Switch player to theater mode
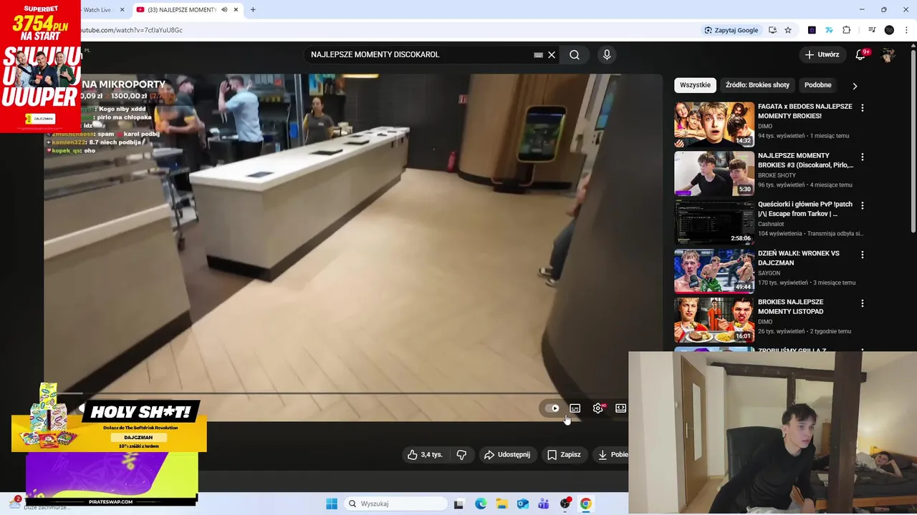The image size is (917, 515). click(621, 408)
